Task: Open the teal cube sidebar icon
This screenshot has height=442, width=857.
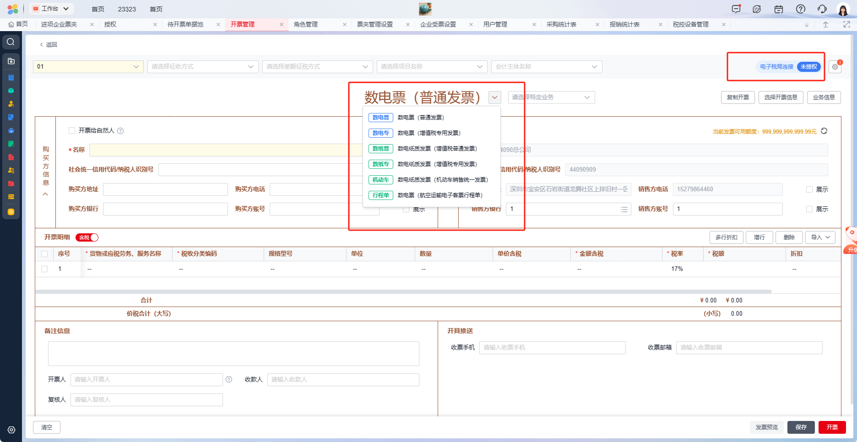Action: [11, 91]
